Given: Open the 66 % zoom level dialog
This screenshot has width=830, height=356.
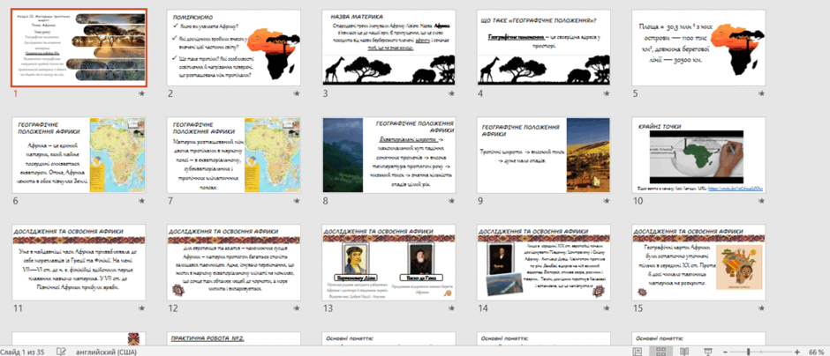Looking at the screenshot, I should (x=816, y=352).
